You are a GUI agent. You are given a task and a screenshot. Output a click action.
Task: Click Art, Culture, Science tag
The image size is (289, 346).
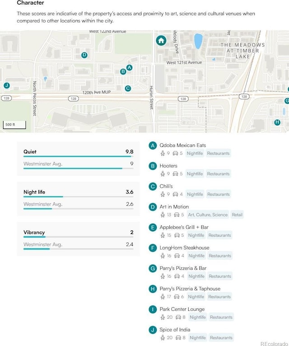tap(208, 215)
